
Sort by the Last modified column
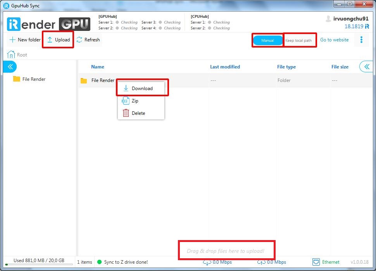225,67
